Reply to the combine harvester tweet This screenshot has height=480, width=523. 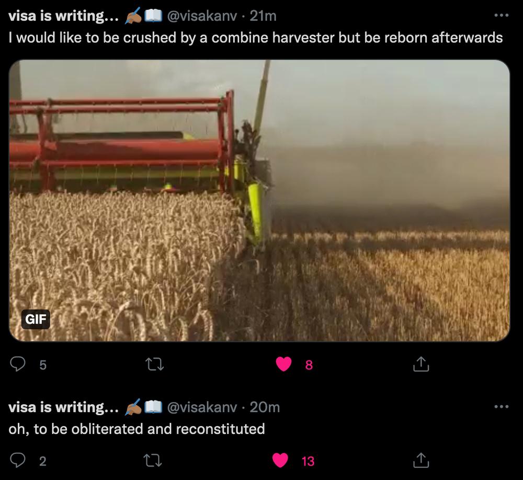pos(17,364)
